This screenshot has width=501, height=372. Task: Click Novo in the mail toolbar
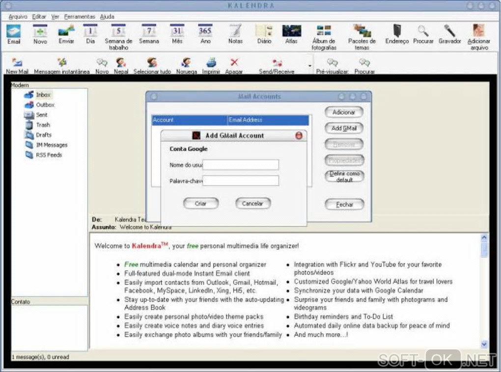tap(102, 66)
